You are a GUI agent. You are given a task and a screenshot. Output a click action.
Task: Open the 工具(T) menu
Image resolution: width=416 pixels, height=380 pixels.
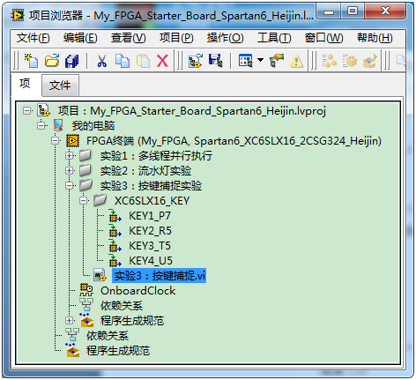pyautogui.click(x=274, y=38)
